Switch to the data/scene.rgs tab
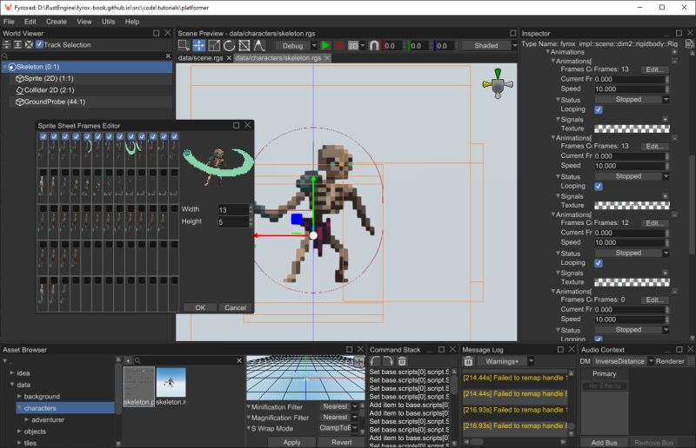696x448 pixels. 201,58
